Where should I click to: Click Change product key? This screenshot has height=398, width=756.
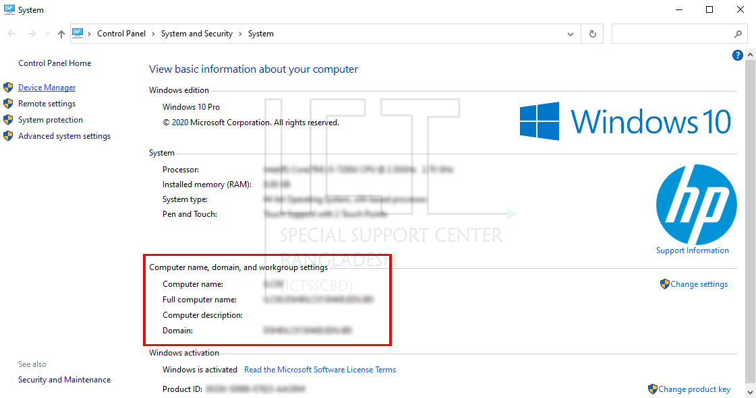(x=694, y=389)
